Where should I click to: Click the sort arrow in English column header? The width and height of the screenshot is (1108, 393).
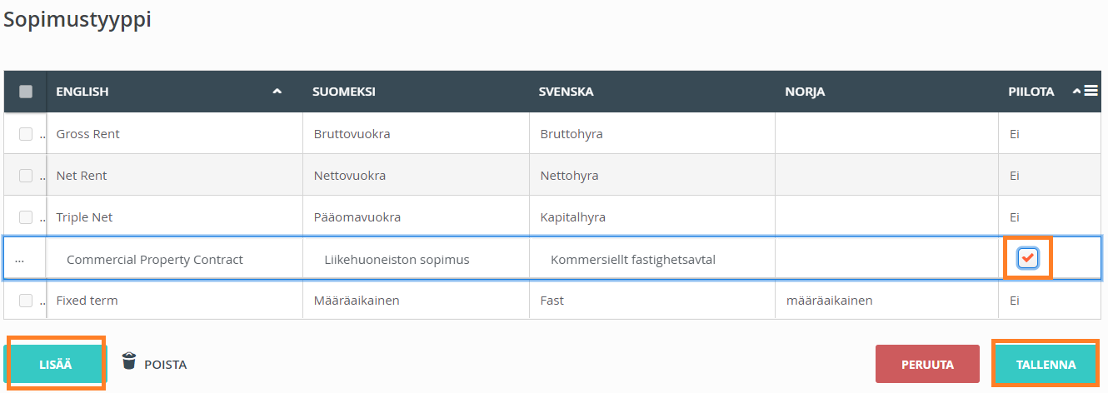tap(277, 92)
